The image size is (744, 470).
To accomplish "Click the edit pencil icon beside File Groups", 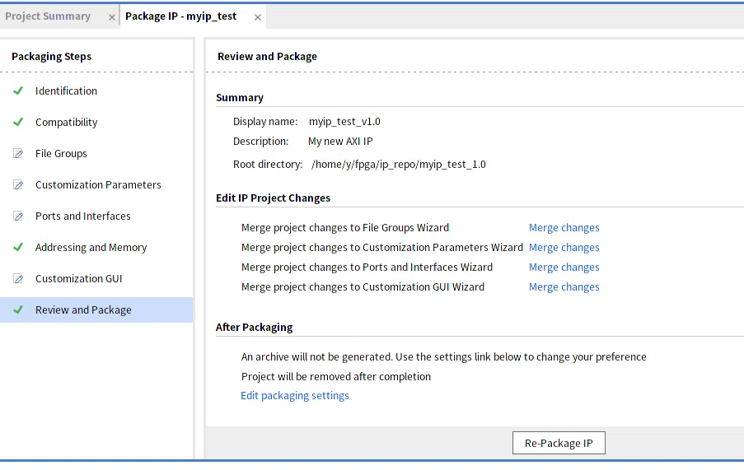I will [x=18, y=153].
